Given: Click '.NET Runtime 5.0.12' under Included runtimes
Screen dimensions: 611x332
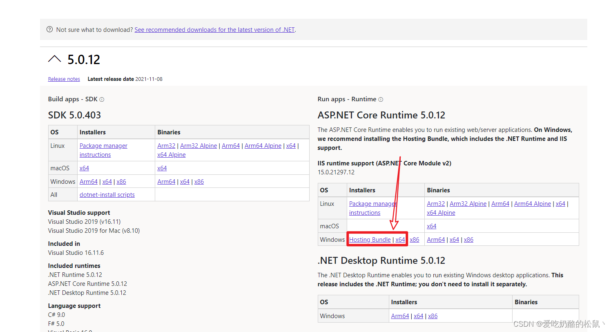Looking at the screenshot, I should click(x=75, y=275).
